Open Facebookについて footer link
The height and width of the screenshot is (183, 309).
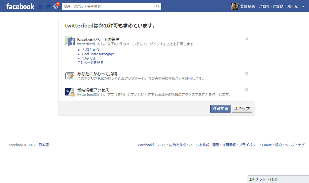pos(152,145)
